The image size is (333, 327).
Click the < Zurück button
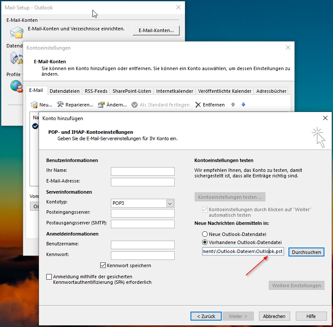206,316
